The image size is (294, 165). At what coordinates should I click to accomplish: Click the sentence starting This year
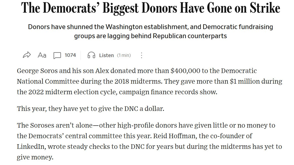91,109
